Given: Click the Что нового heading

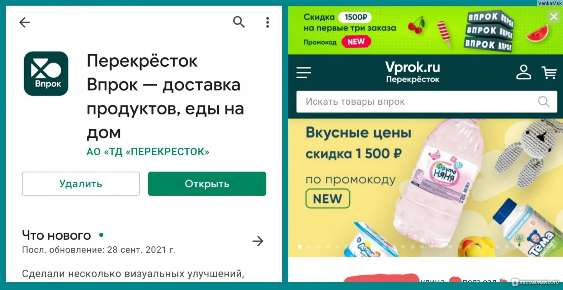Looking at the screenshot, I should 56,235.
